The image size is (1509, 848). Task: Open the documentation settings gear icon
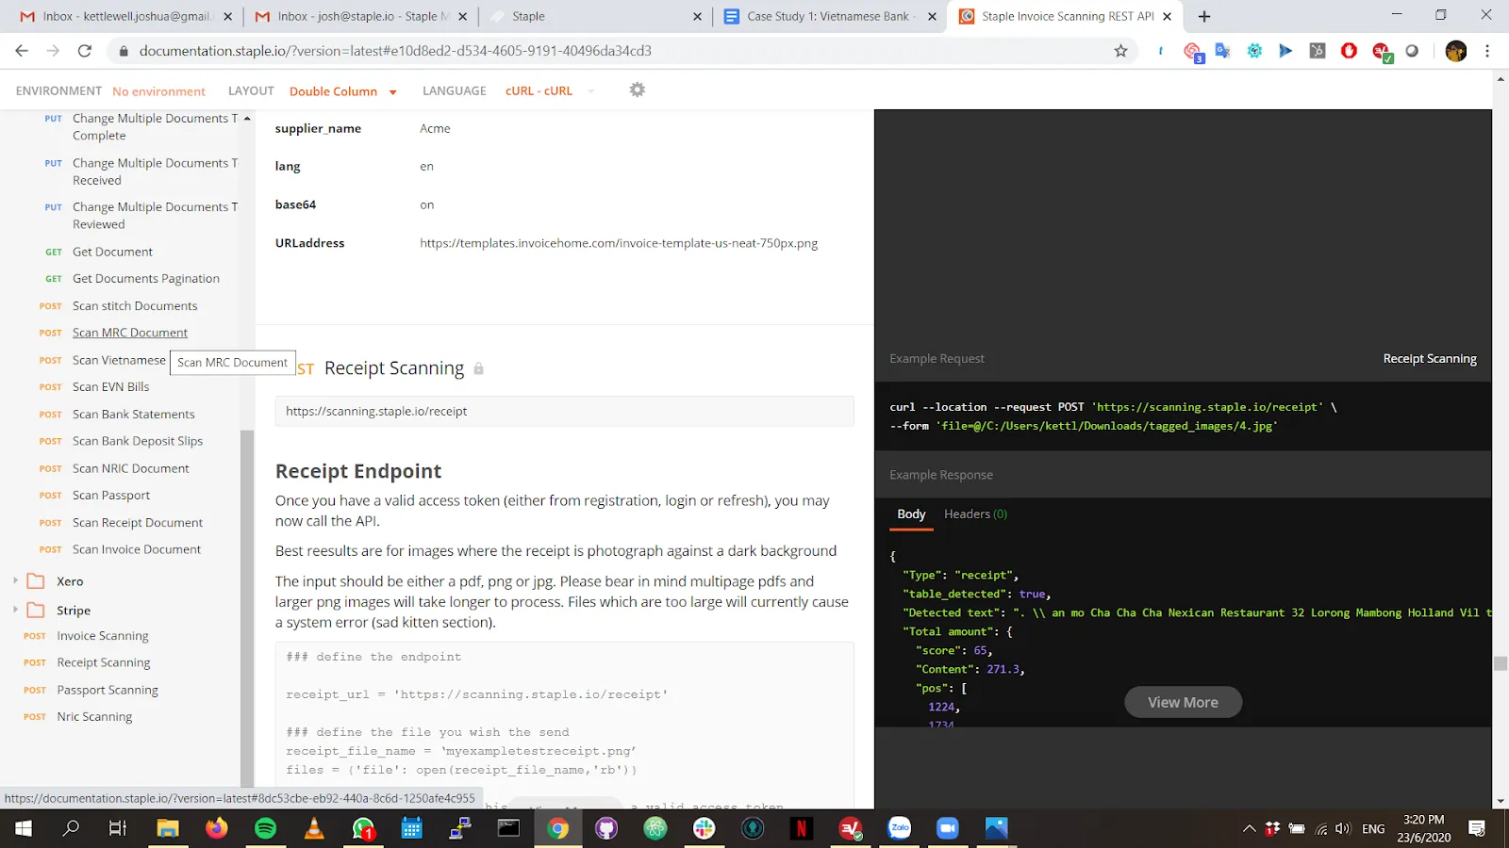tap(638, 90)
